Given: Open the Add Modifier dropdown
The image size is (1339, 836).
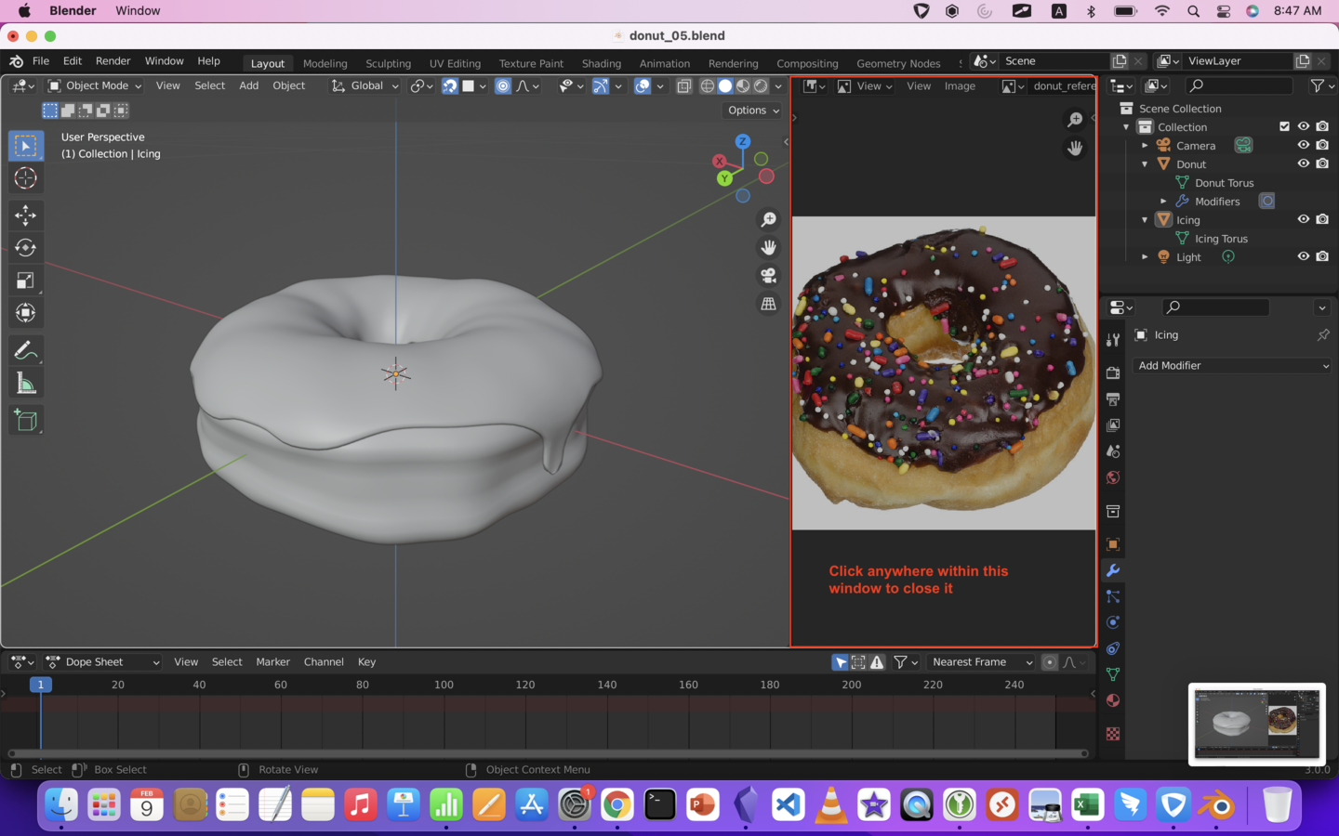Looking at the screenshot, I should (1232, 365).
